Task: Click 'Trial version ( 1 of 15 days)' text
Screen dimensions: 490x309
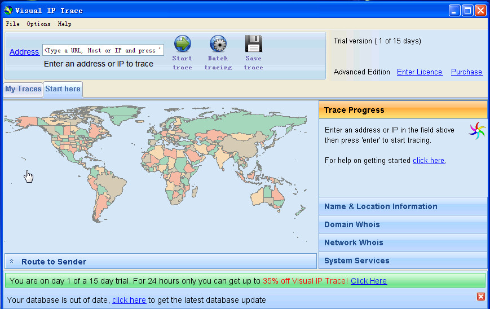Action: click(377, 41)
